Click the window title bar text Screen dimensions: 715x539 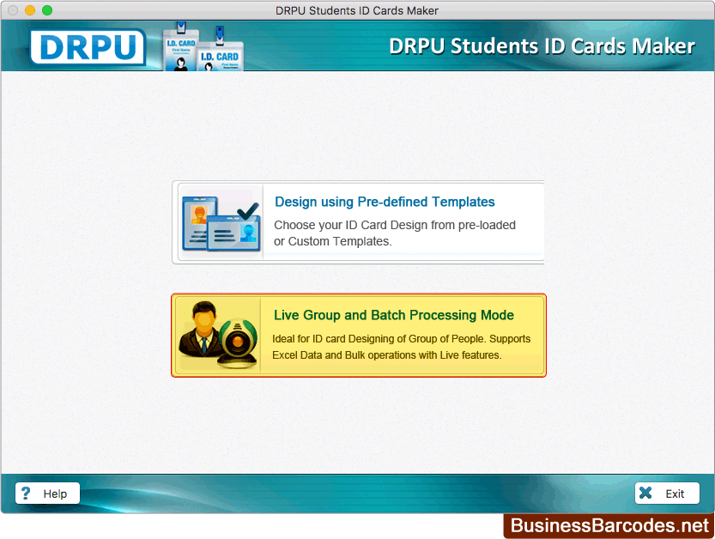click(x=357, y=10)
